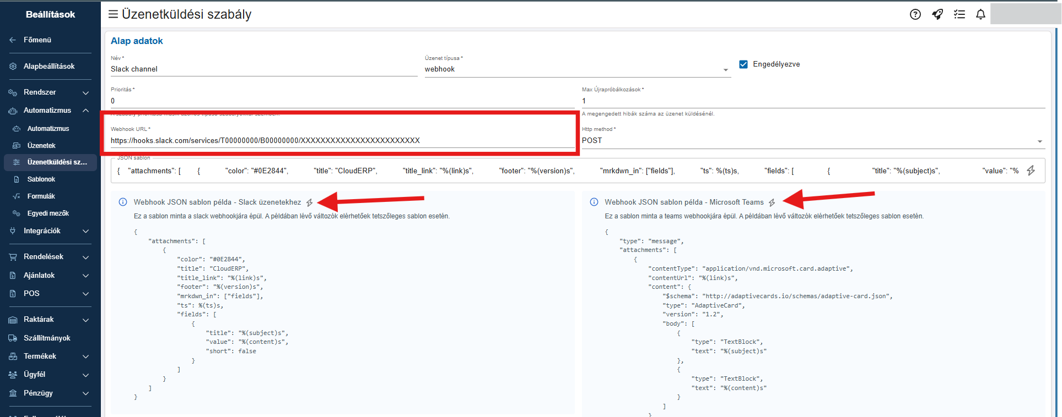Open the Sablonok menu item
This screenshot has height=417, width=1062.
(41, 179)
